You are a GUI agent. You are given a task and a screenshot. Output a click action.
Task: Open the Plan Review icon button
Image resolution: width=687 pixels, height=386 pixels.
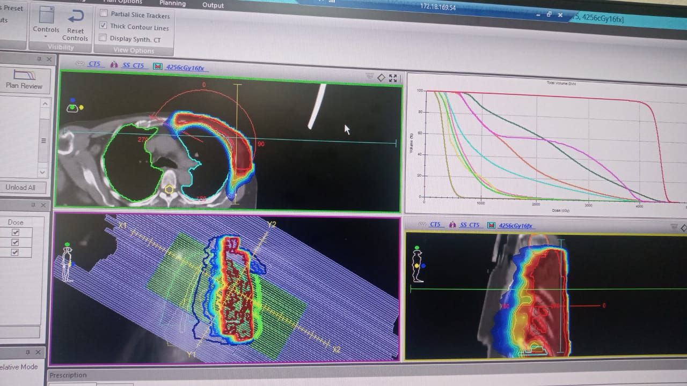(24, 75)
